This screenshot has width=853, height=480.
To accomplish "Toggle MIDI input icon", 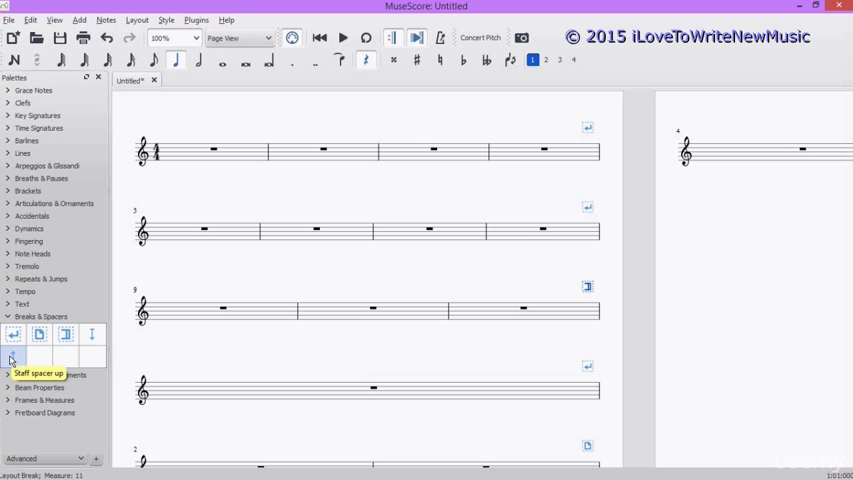I will pos(292,38).
